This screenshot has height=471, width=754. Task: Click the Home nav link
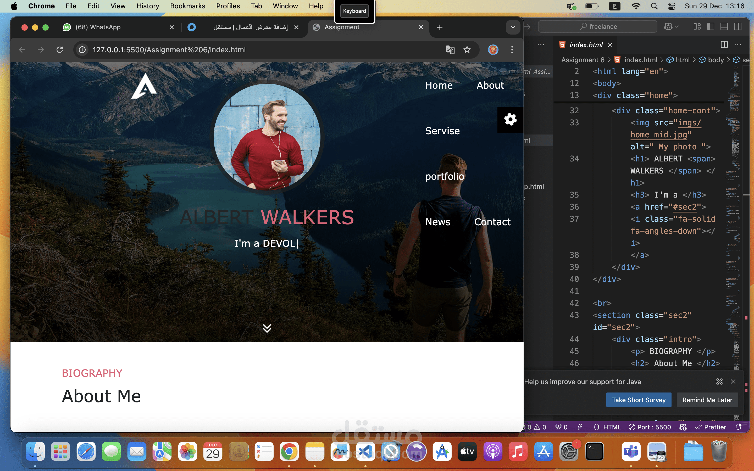(x=439, y=85)
